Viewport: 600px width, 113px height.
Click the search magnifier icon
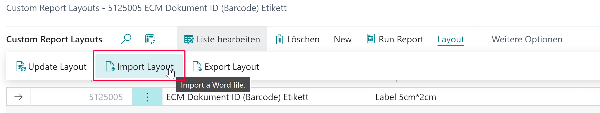coord(126,39)
